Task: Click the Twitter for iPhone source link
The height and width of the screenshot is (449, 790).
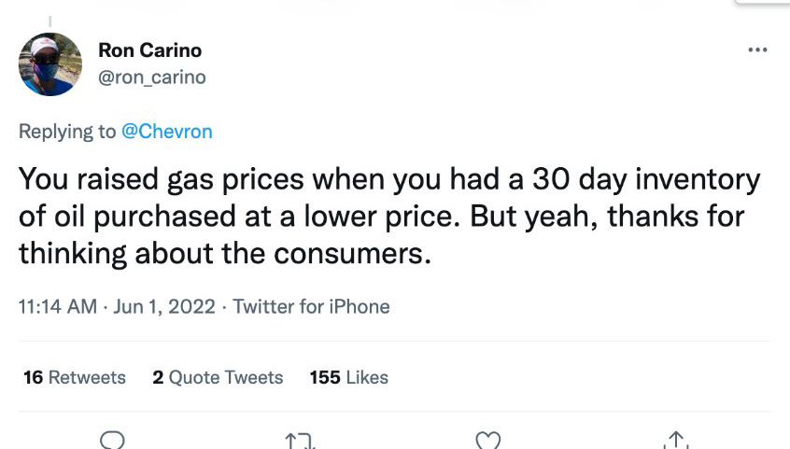Action: (x=311, y=306)
